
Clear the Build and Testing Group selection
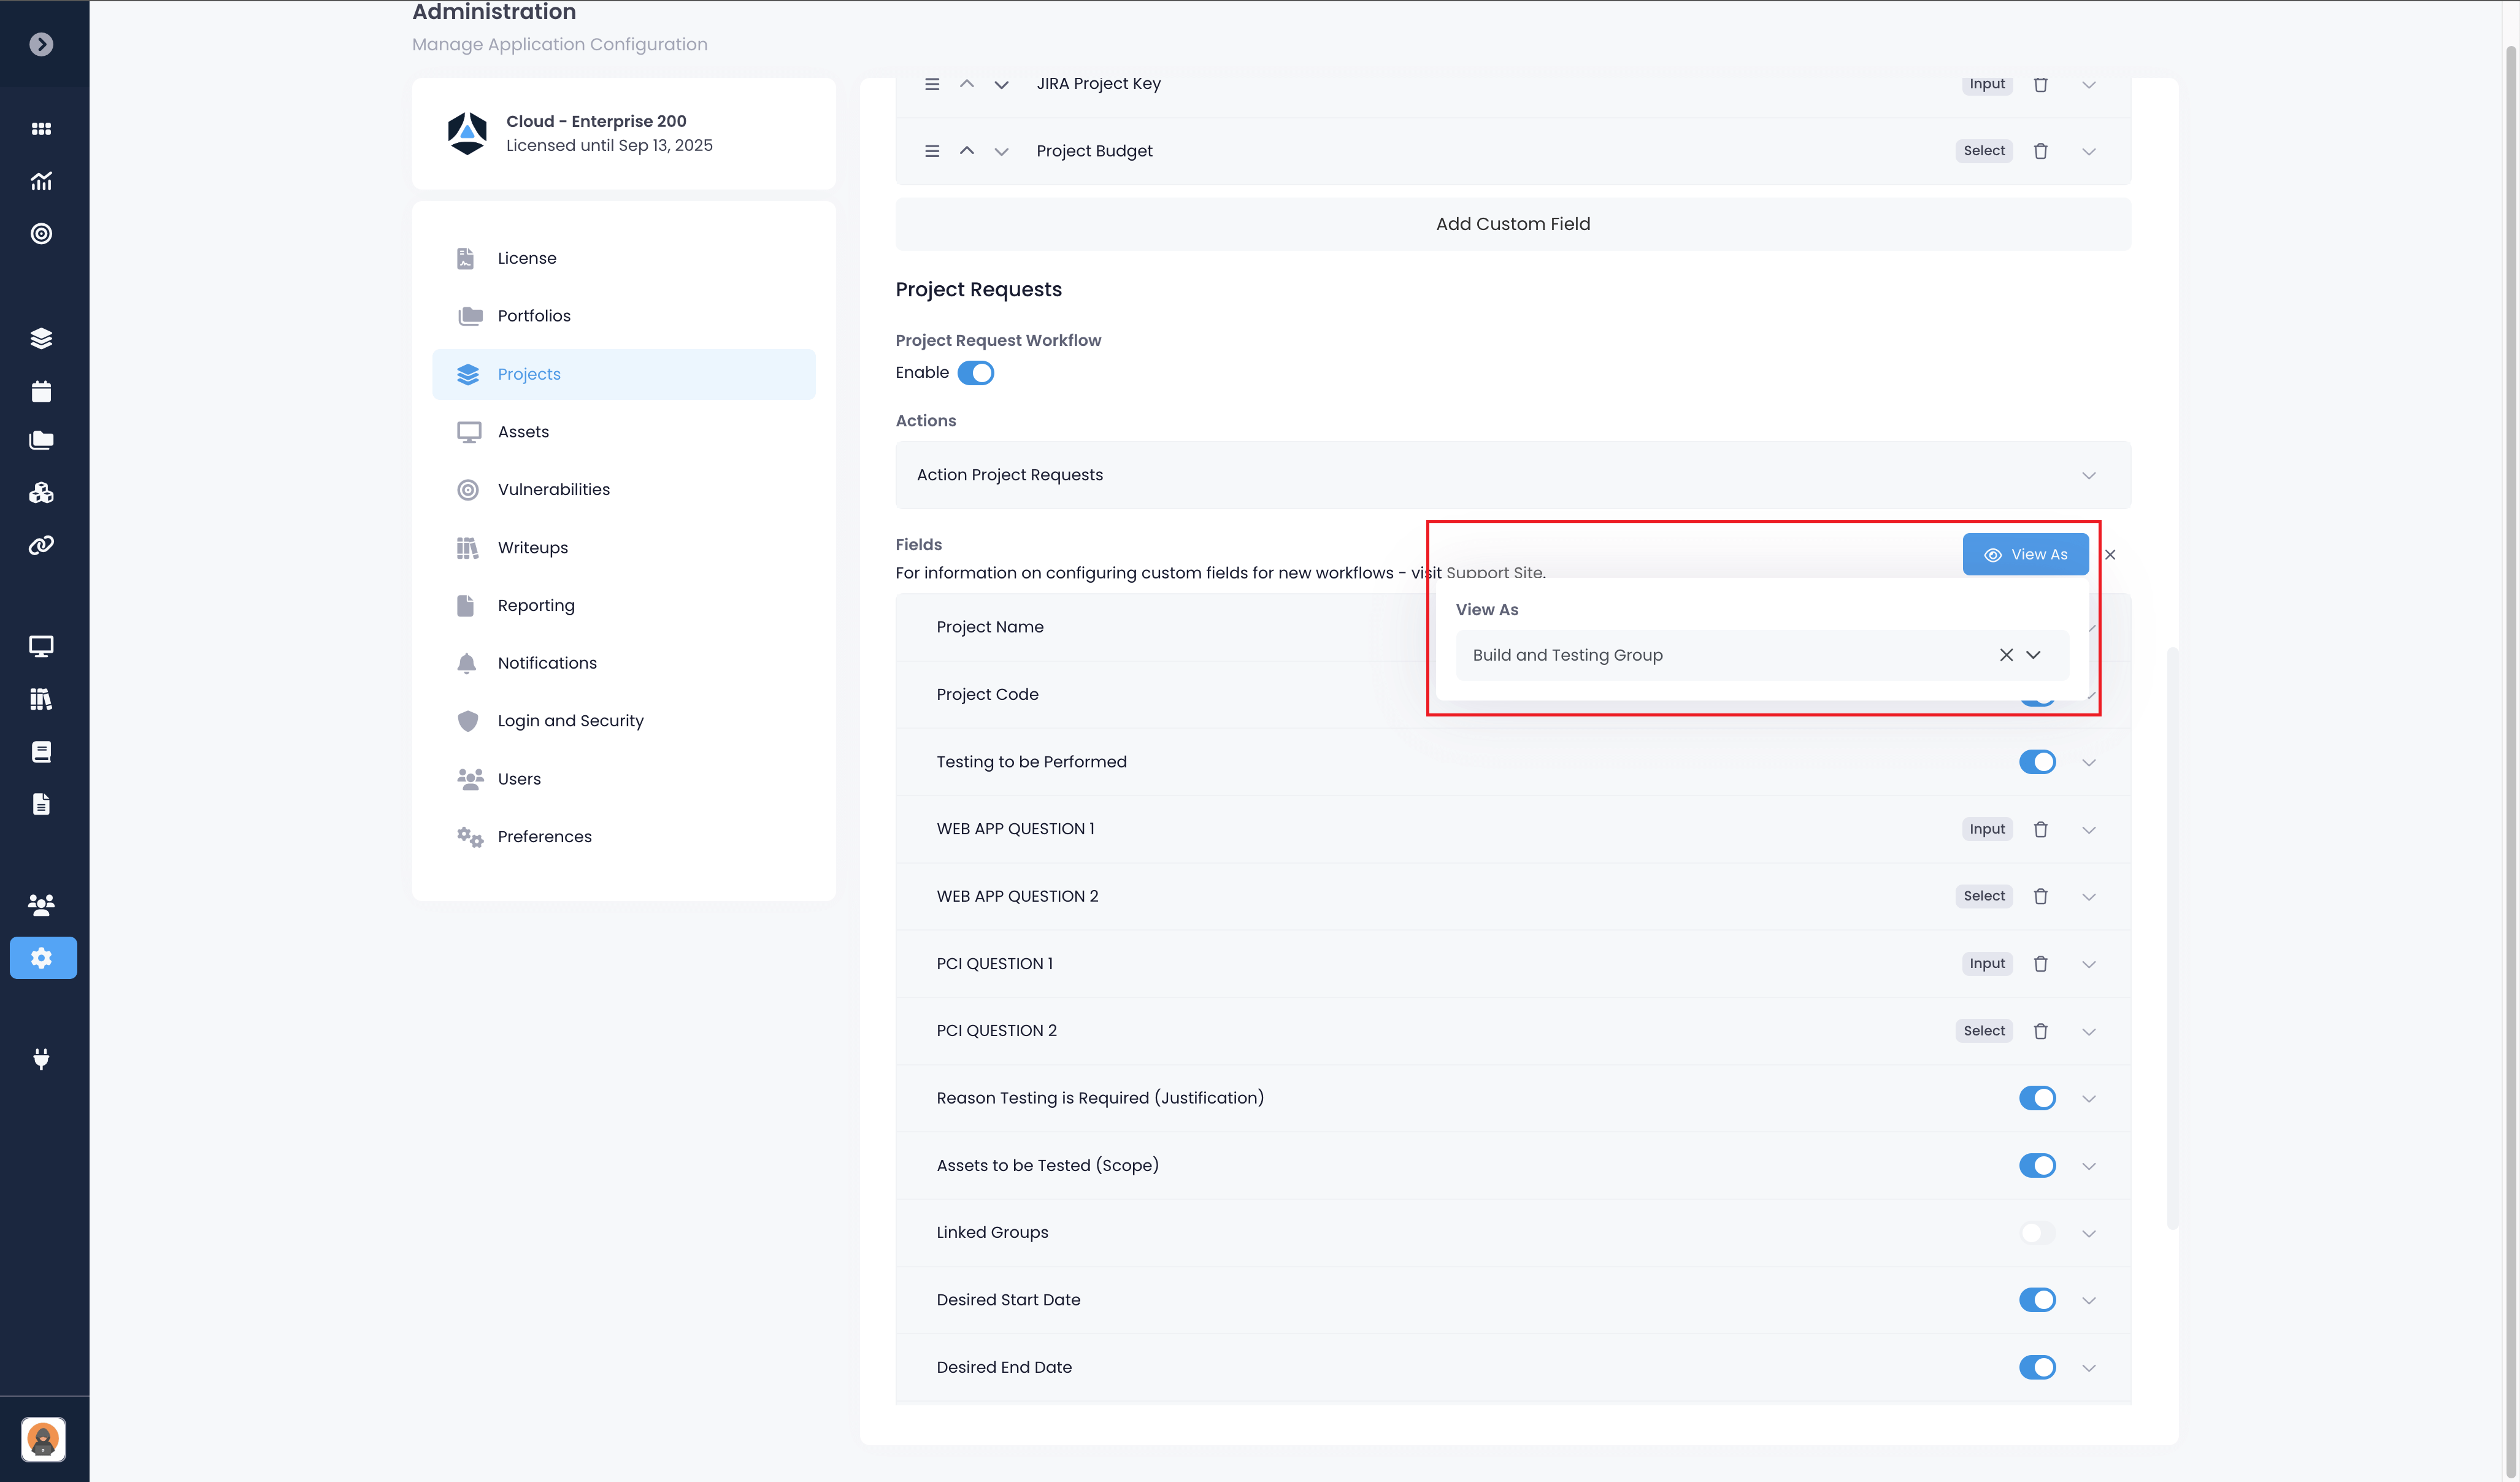pyautogui.click(x=2005, y=655)
